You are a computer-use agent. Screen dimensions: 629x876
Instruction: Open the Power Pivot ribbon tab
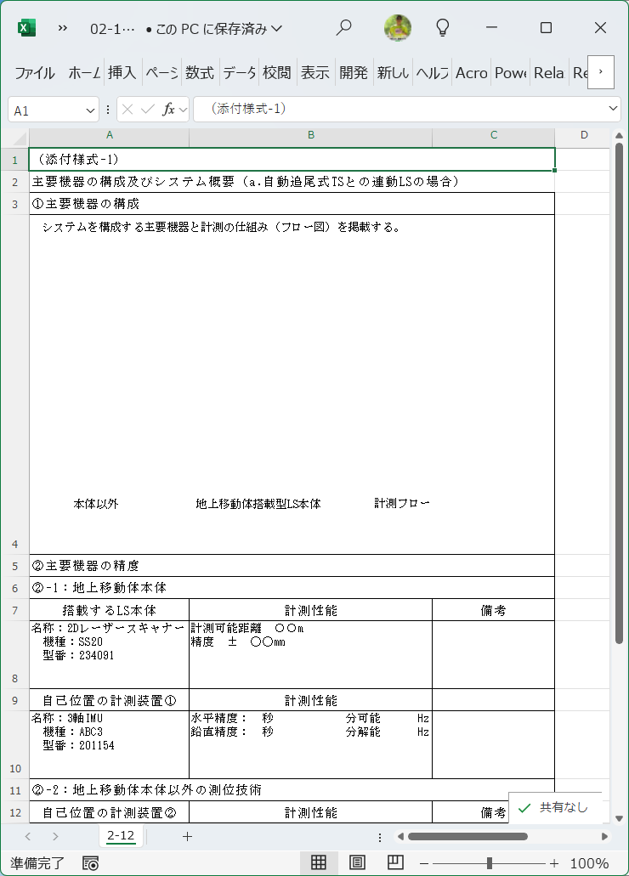(511, 72)
